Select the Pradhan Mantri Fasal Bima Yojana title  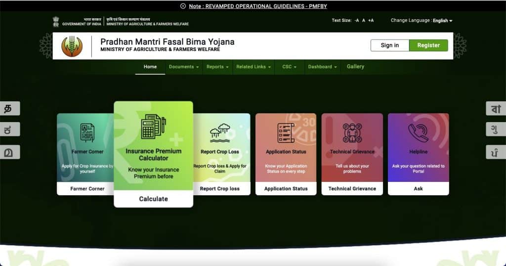pyautogui.click(x=167, y=42)
